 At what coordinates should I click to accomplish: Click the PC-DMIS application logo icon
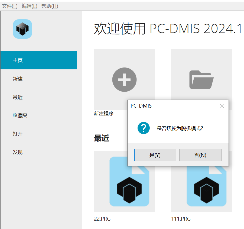(22, 29)
